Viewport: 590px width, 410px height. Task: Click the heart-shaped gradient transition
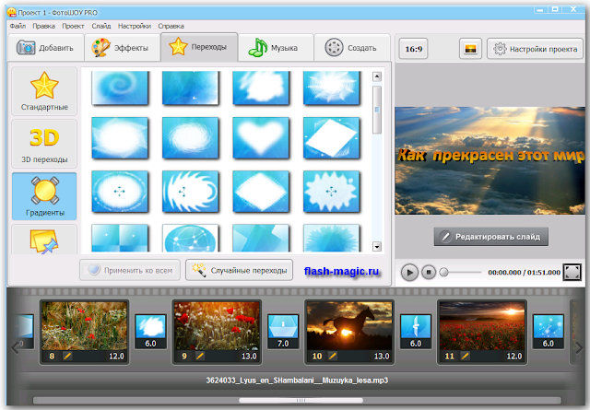pos(261,137)
